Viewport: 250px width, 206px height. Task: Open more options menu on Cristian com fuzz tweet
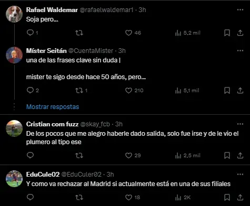tap(240, 124)
